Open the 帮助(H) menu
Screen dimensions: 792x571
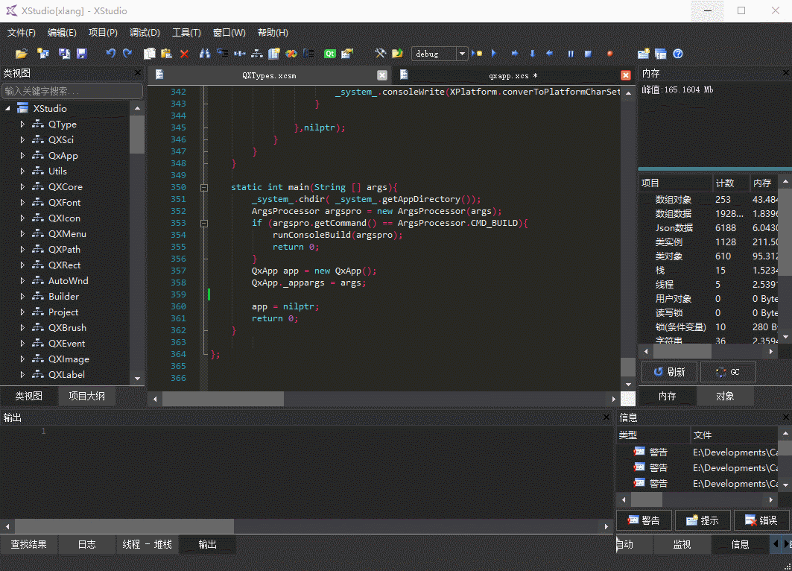tap(273, 32)
